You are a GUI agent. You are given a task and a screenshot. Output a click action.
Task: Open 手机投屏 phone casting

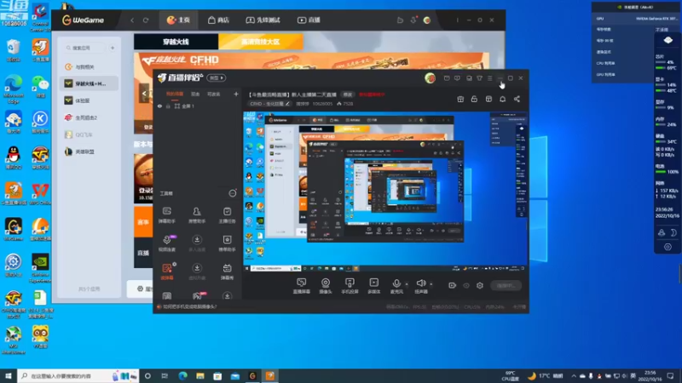[x=350, y=286]
